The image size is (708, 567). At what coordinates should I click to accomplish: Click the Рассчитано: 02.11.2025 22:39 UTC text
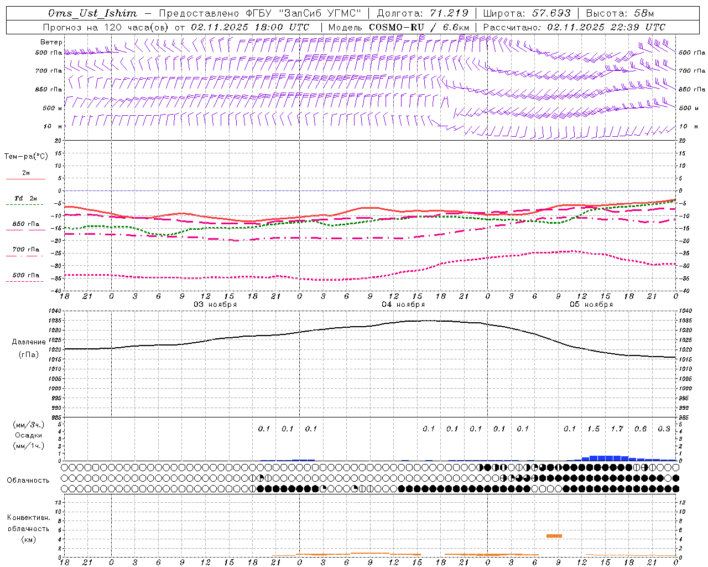tap(574, 27)
